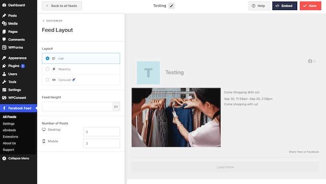Viewport: 326px width, 184px height.
Task: Save the feed with Save button
Action: pos(310,6)
